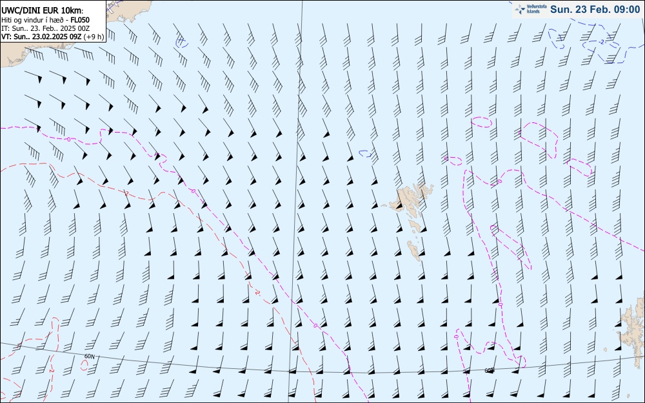Click the 'Sun. 23 Feb. 09:00' timestamp
The width and height of the screenshot is (645, 403).
click(595, 10)
